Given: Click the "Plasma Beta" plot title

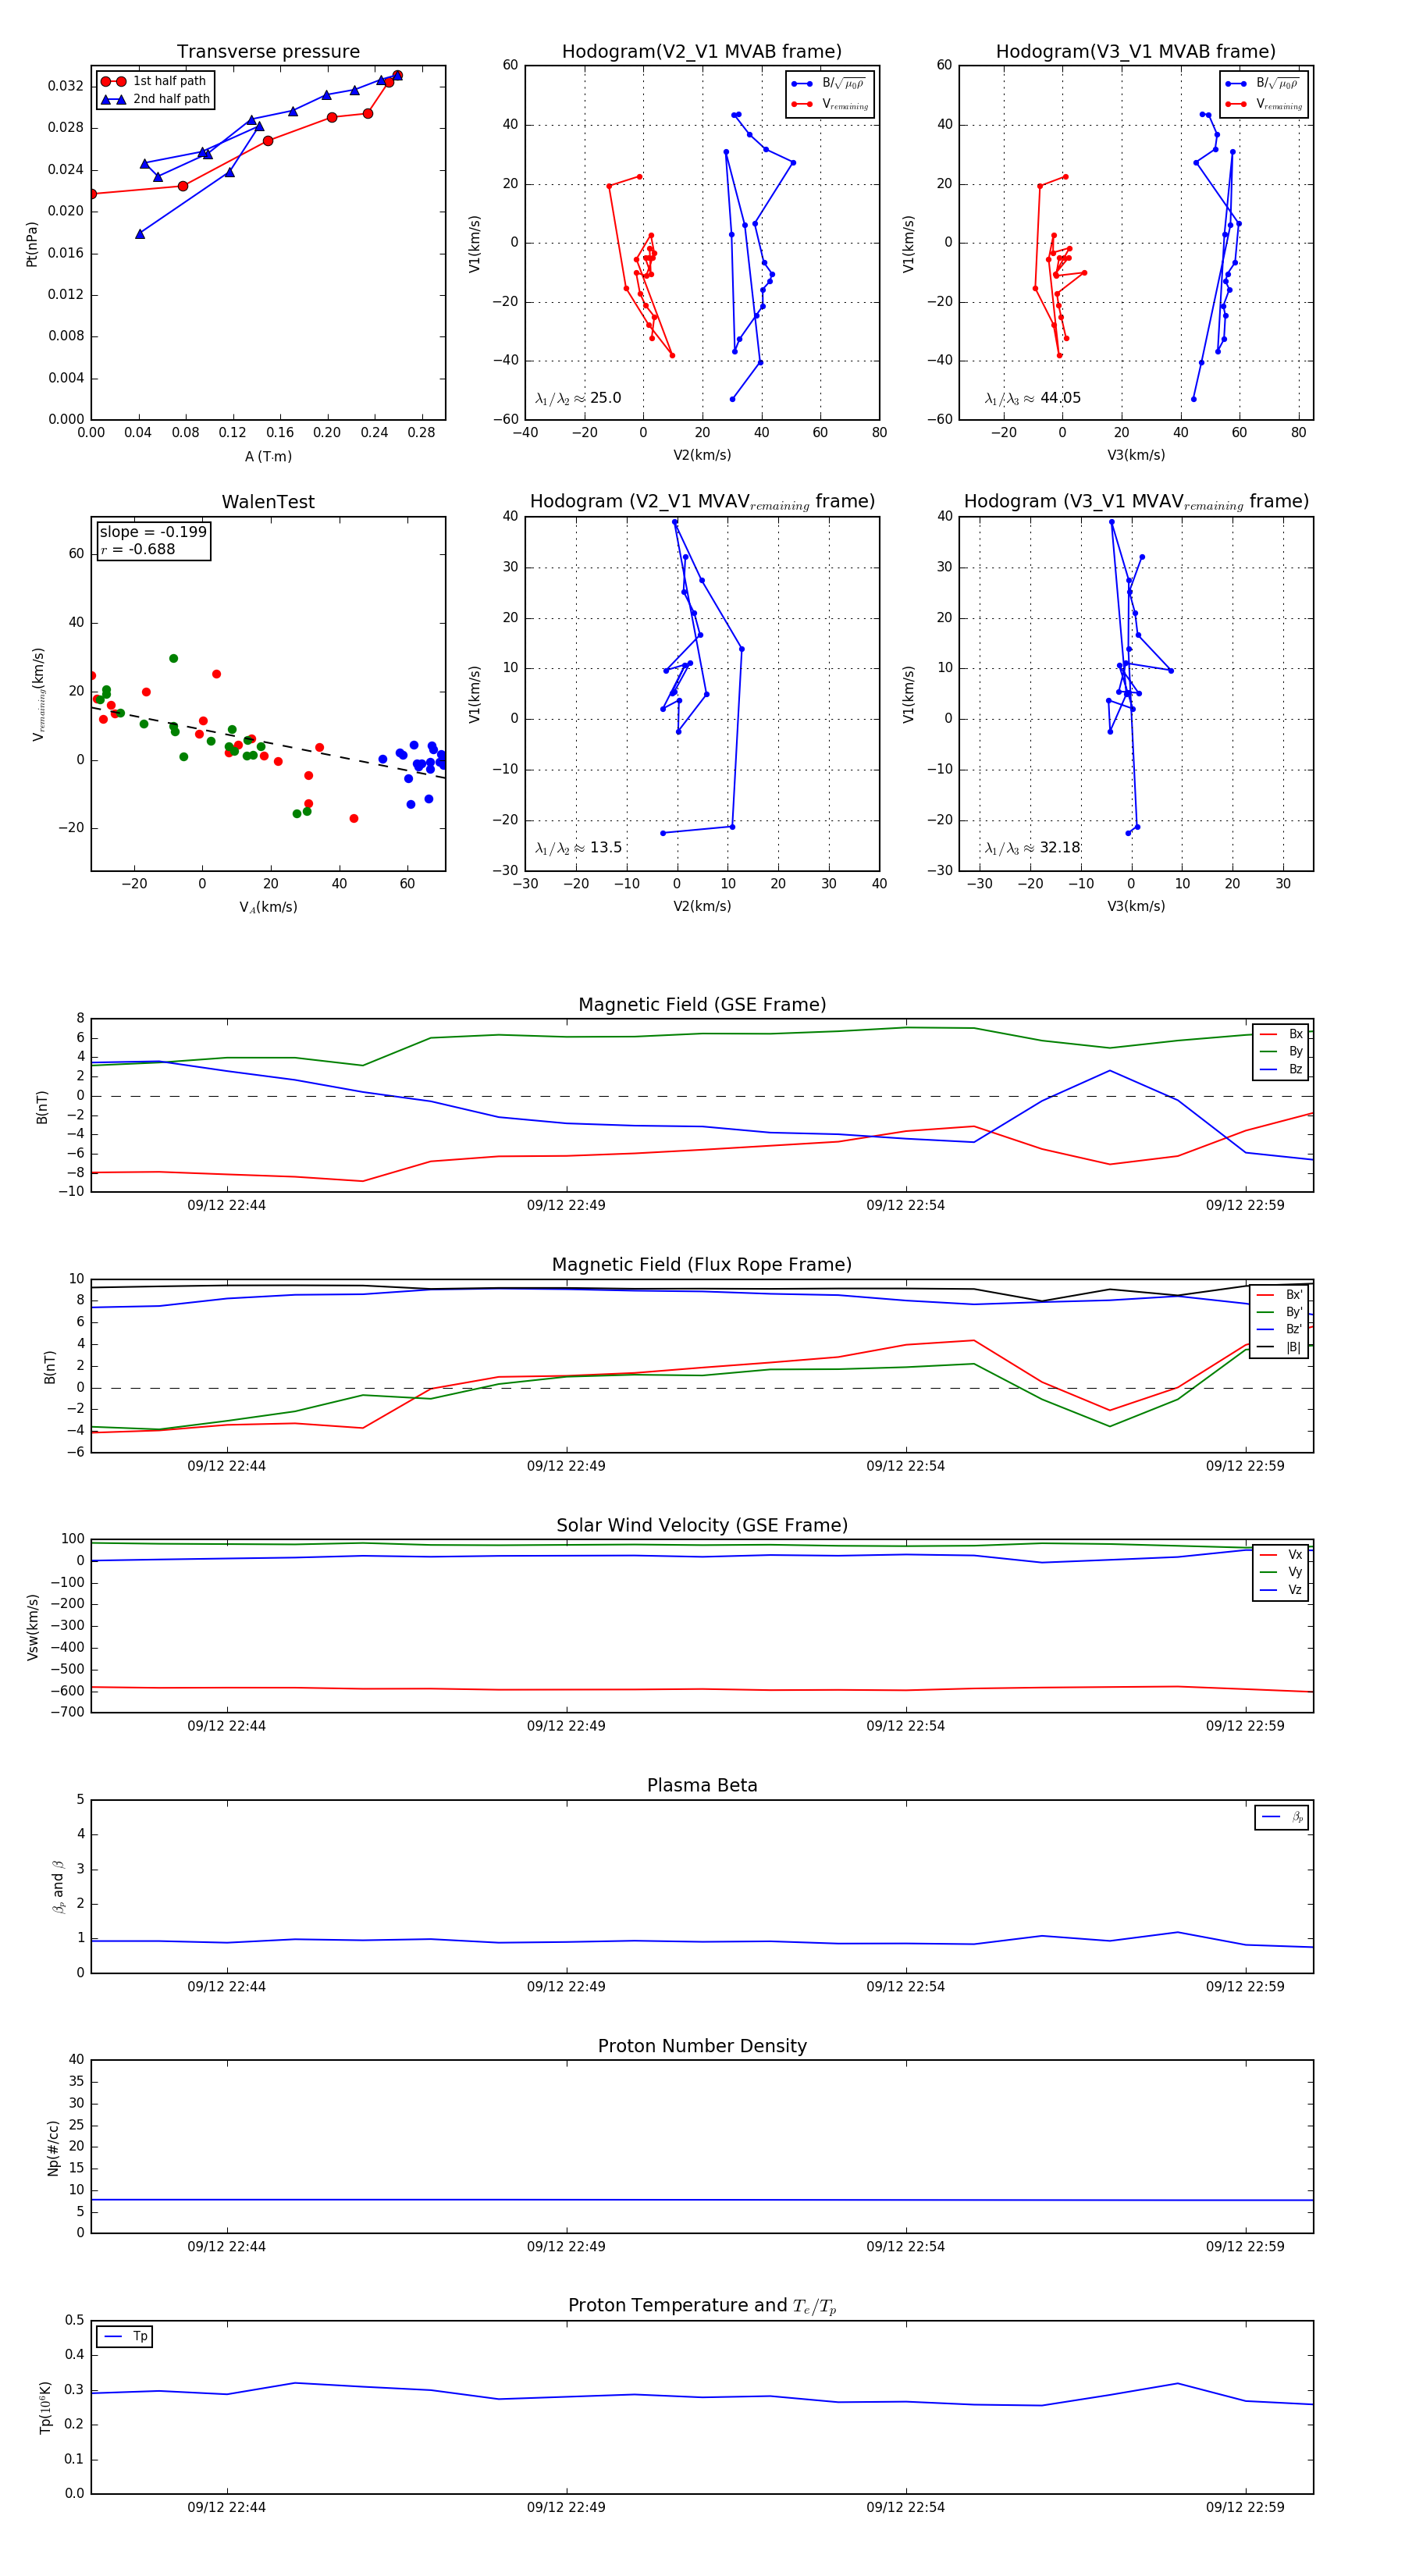Looking at the screenshot, I should coord(702,1785).
